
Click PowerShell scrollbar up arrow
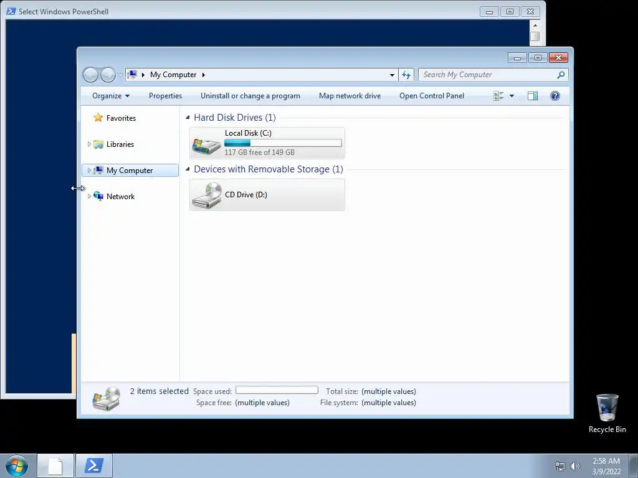pyautogui.click(x=535, y=25)
